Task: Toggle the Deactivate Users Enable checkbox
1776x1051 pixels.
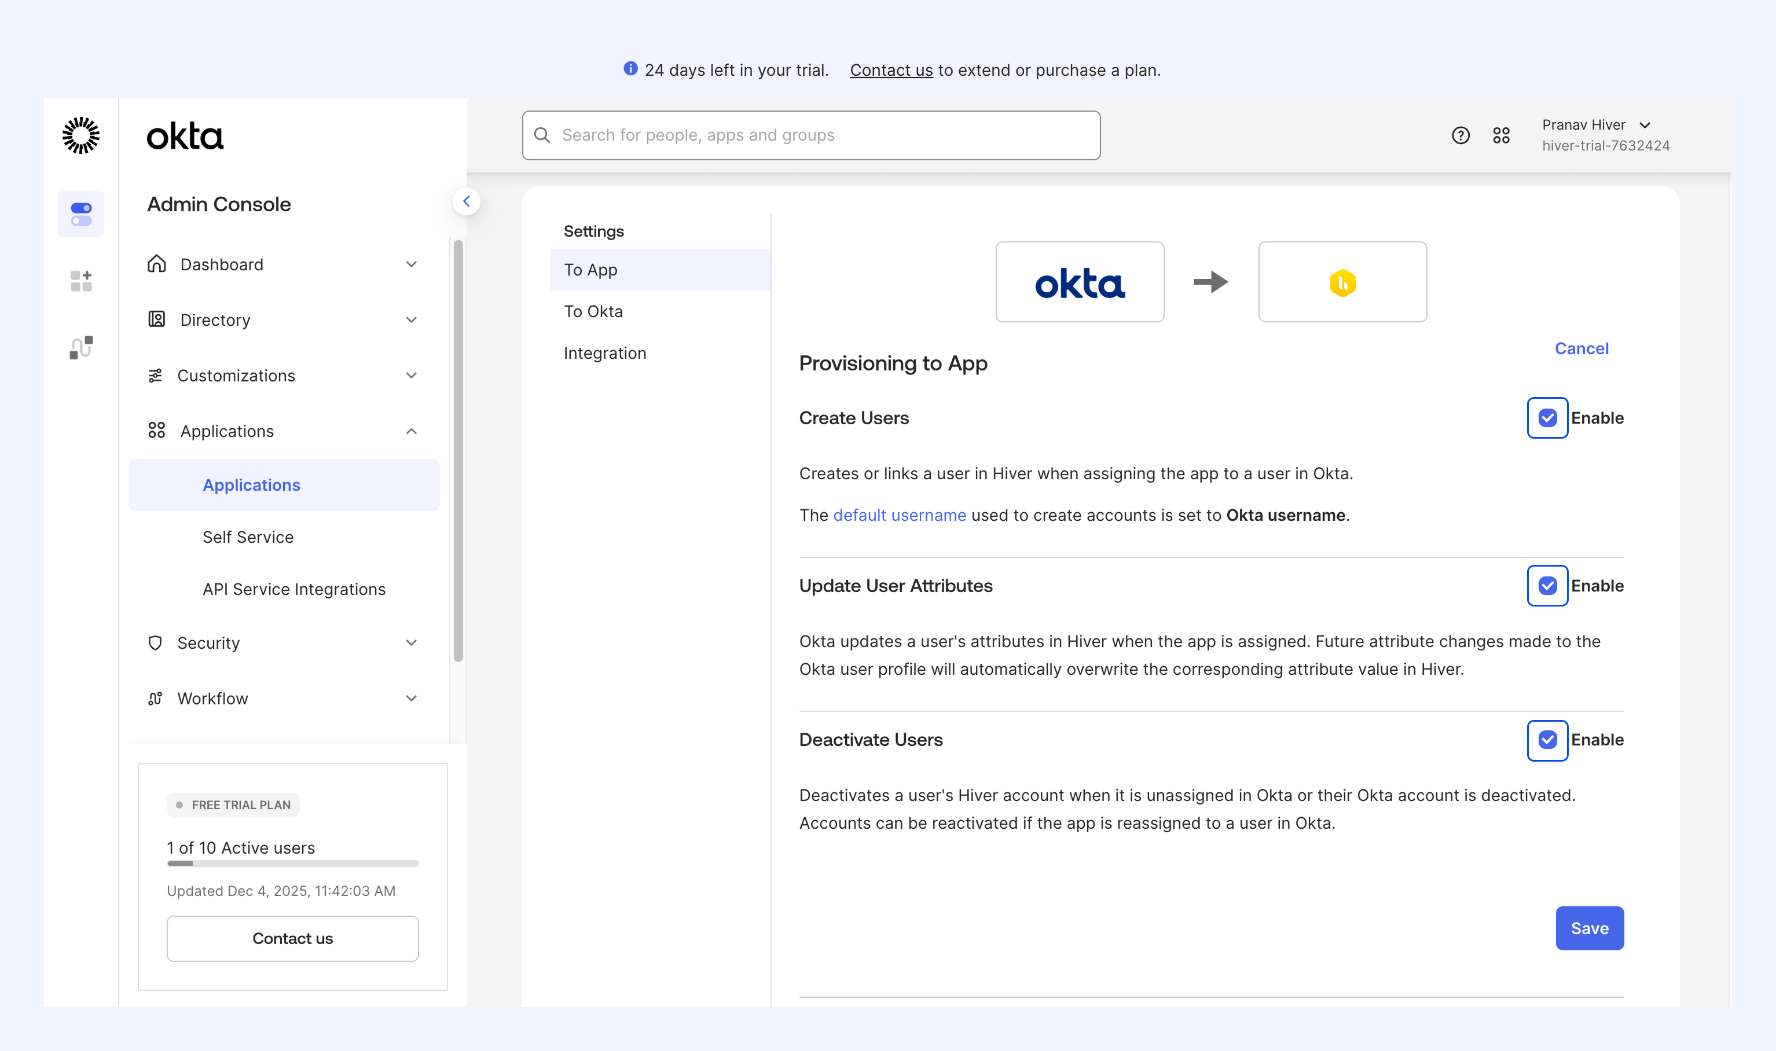Action: 1547,740
